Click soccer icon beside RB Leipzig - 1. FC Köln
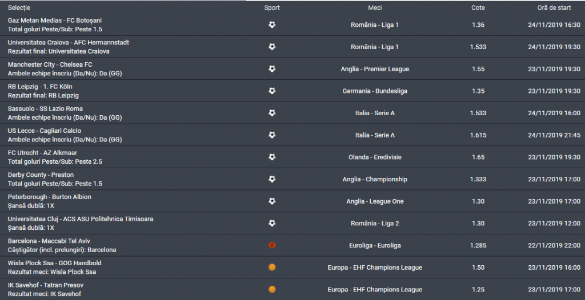Image resolution: width=585 pixels, height=300 pixels. point(272,91)
